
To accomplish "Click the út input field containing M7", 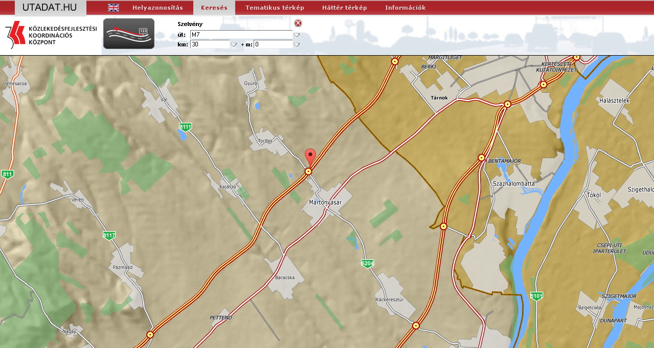I will 241,35.
